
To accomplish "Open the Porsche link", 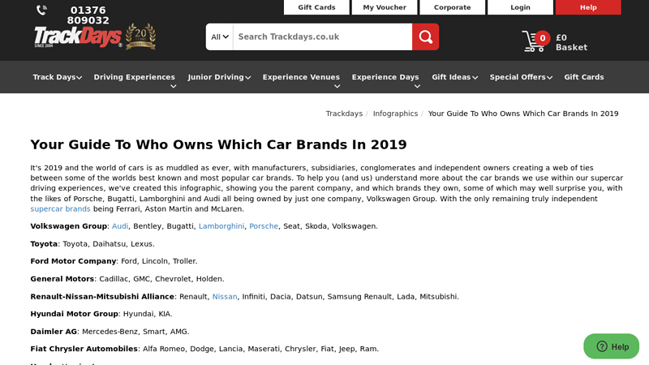I will tap(264, 226).
